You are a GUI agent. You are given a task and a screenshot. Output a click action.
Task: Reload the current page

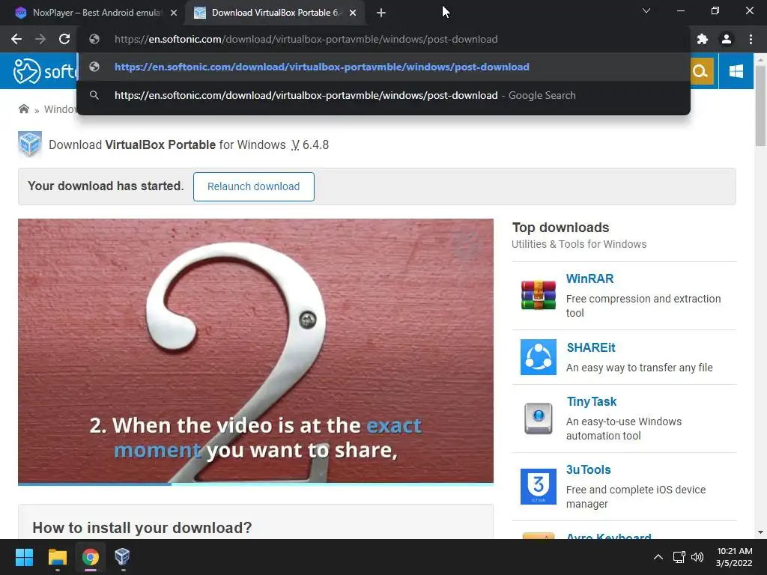(64, 39)
